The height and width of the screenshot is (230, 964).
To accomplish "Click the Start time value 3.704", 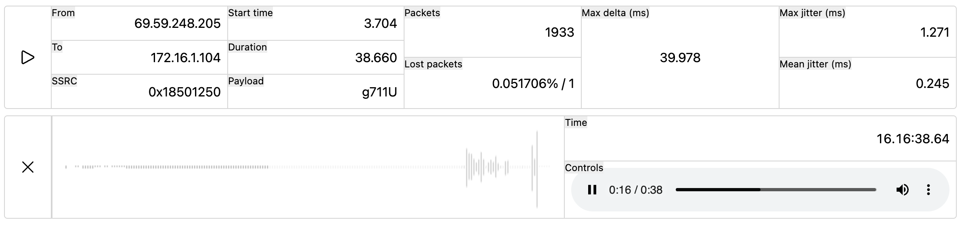I will tap(380, 23).
